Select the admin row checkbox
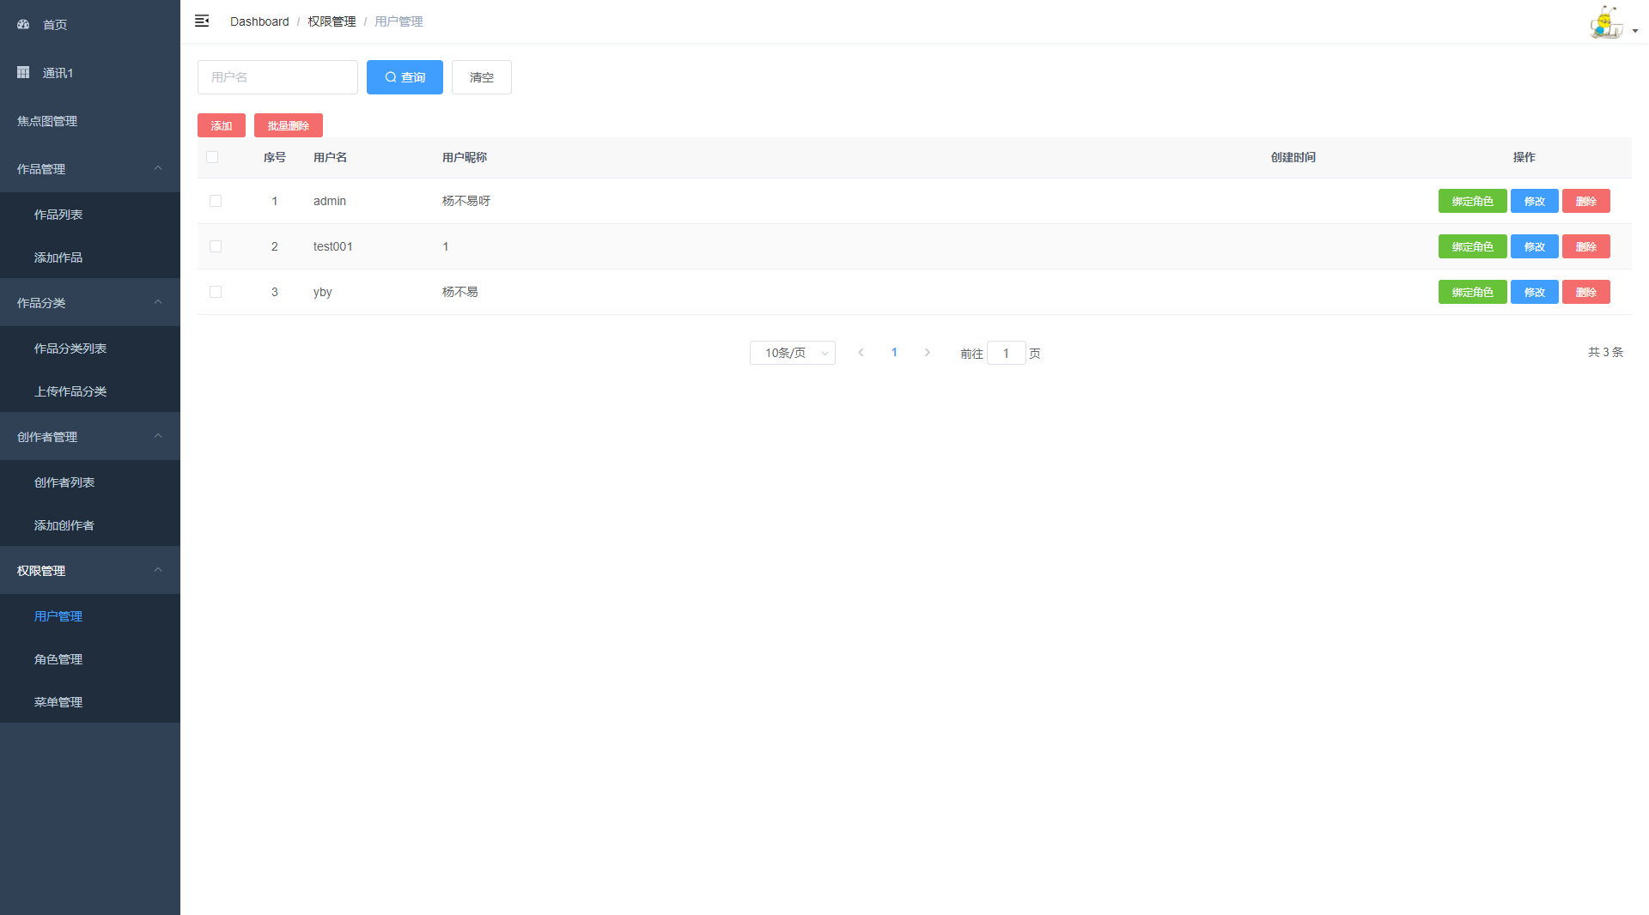 216,201
